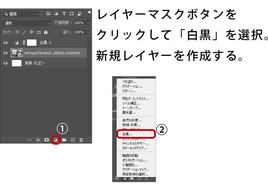Toggle lock position move icon
268x187 pixels.
click(x=31, y=32)
